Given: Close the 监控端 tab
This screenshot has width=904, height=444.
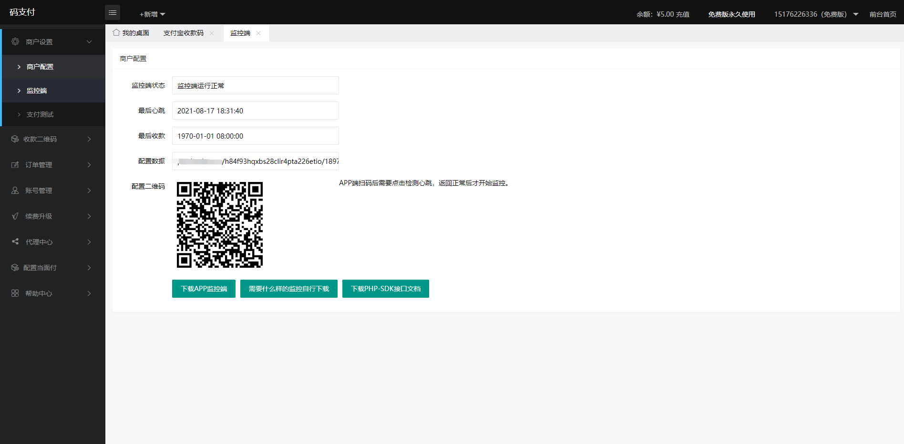Looking at the screenshot, I should pos(258,33).
